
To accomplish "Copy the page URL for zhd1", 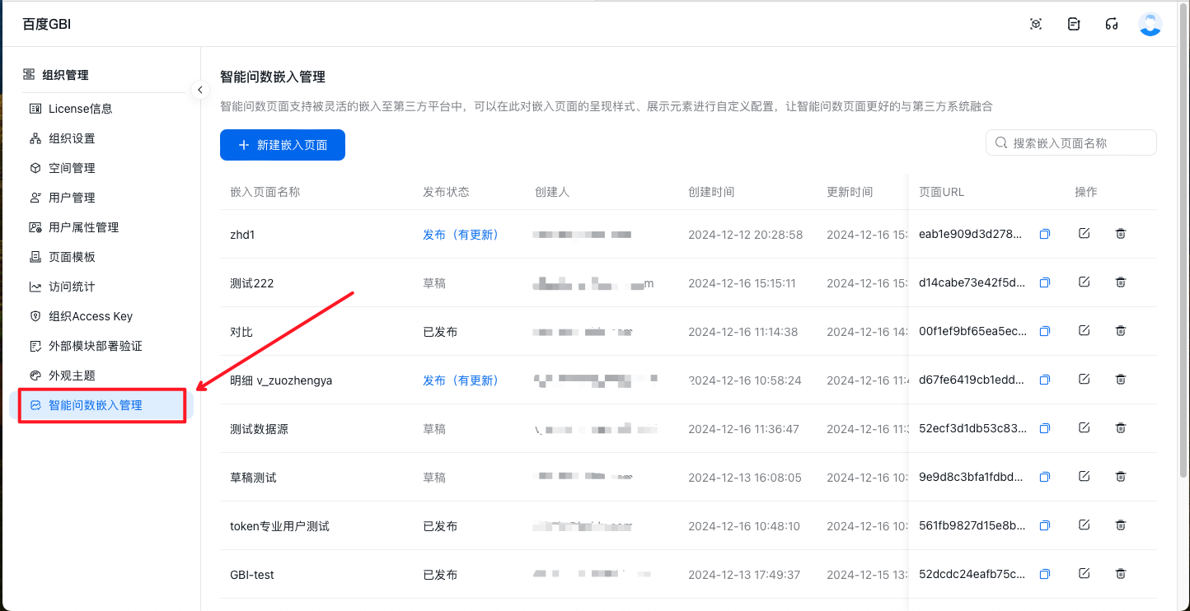I will click(x=1045, y=235).
